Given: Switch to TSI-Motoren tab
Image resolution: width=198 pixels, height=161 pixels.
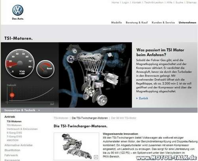Looking at the screenshot, I should pos(61,118).
